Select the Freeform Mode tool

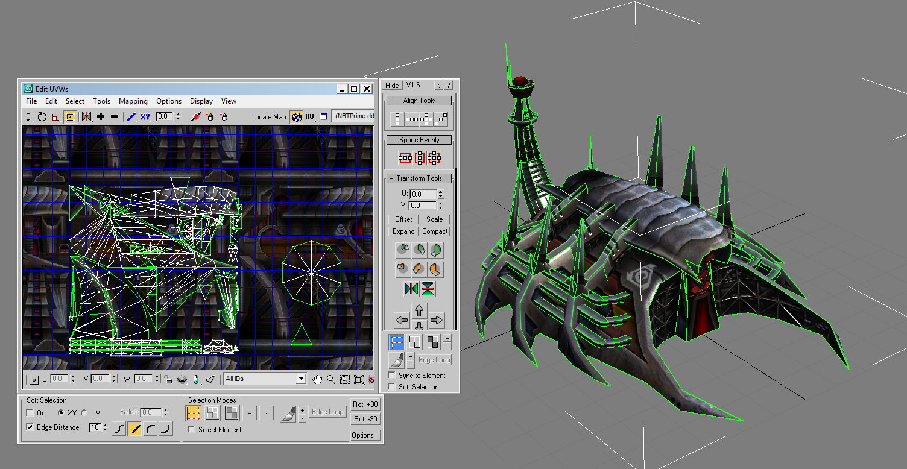point(70,117)
